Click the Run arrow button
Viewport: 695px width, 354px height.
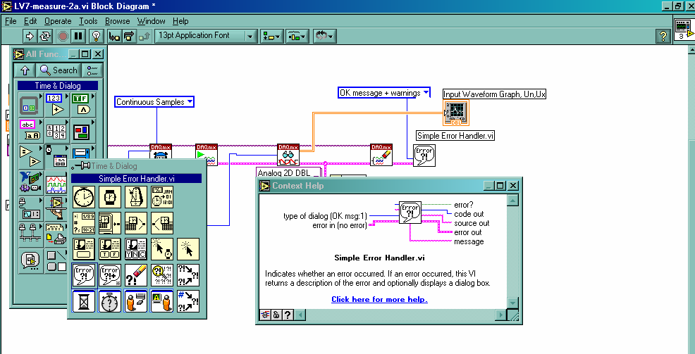[x=30, y=36]
